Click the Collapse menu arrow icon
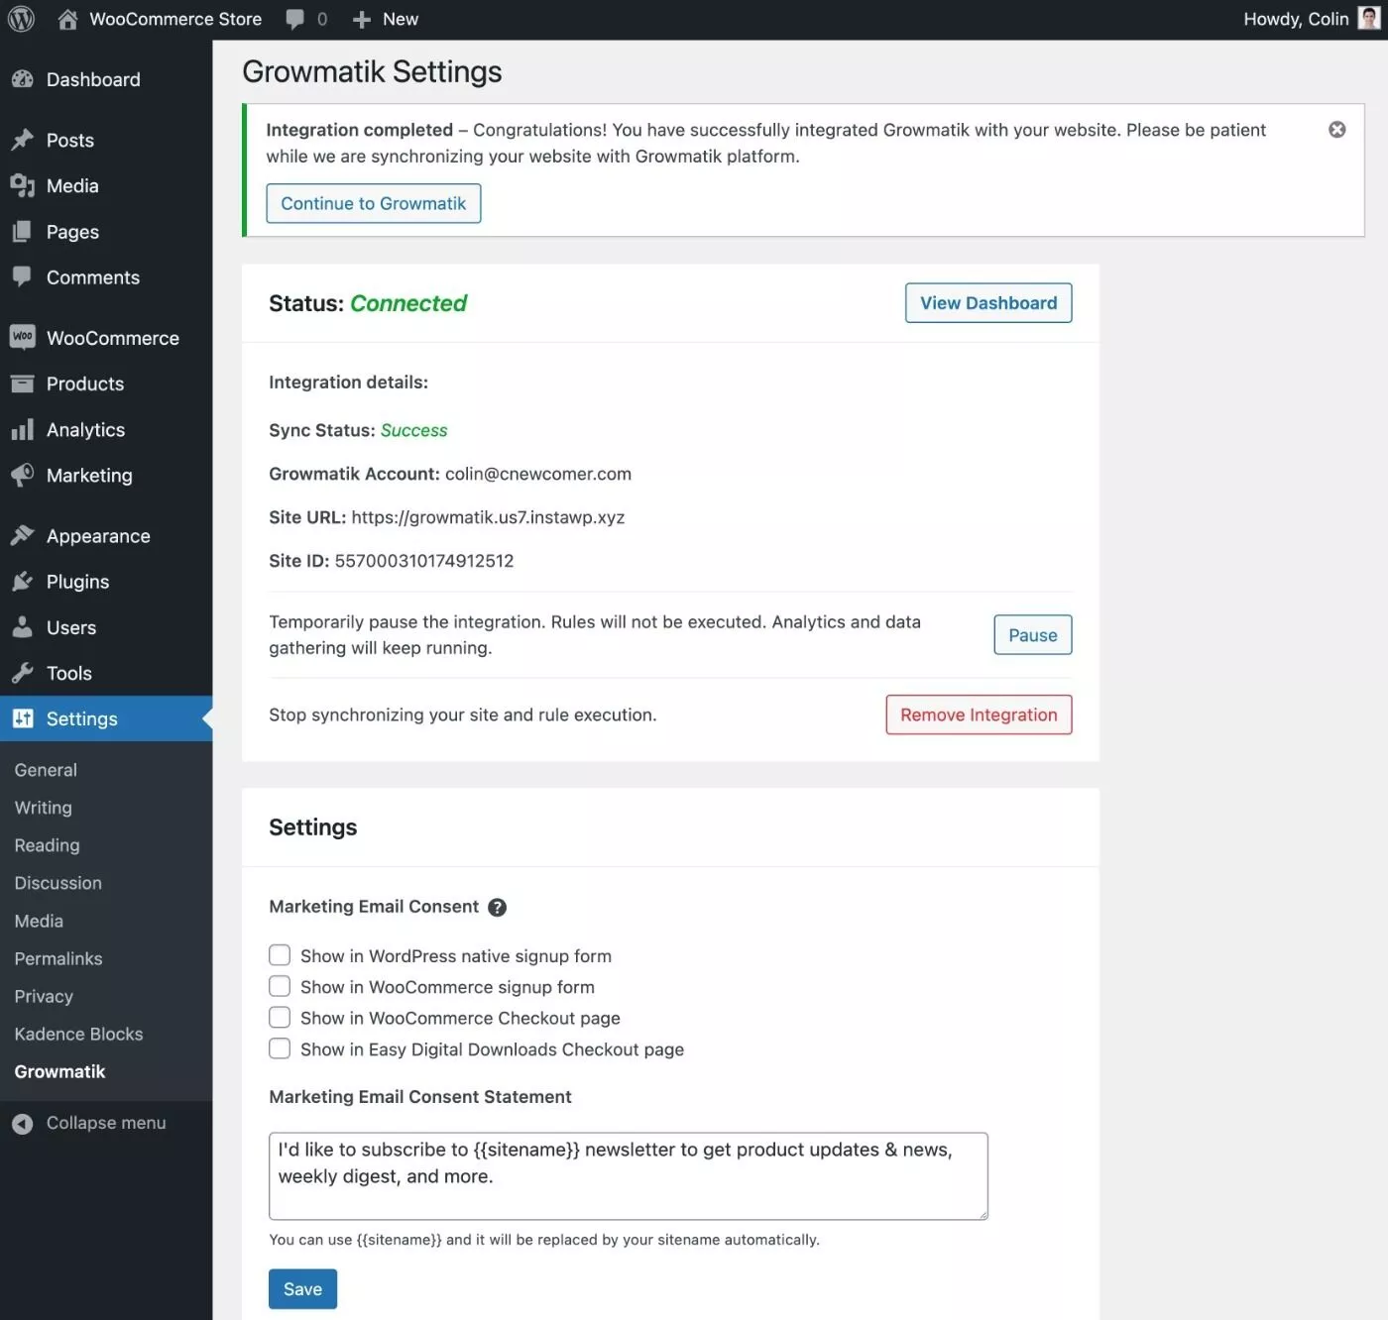 22,1123
